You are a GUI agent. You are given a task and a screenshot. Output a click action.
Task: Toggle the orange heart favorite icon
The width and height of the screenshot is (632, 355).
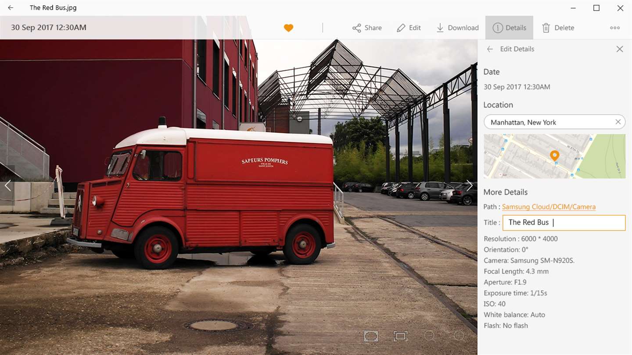coord(288,28)
